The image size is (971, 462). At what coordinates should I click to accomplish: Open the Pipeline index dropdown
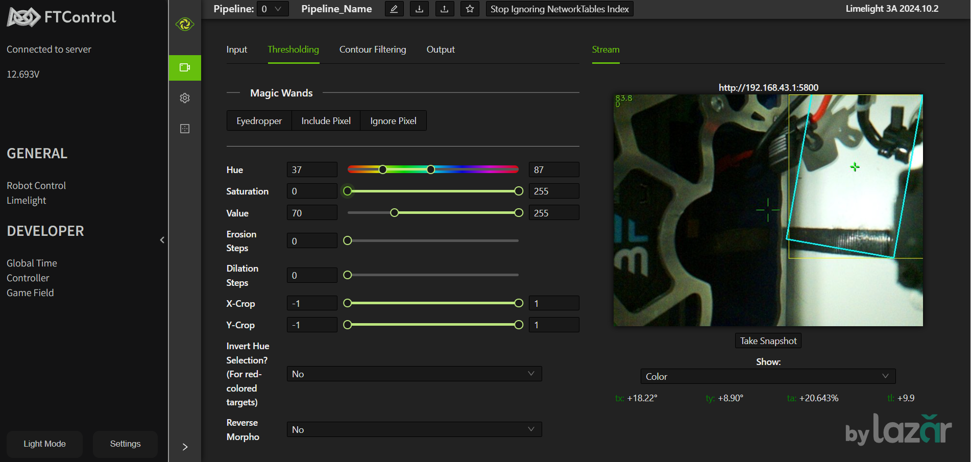[272, 9]
